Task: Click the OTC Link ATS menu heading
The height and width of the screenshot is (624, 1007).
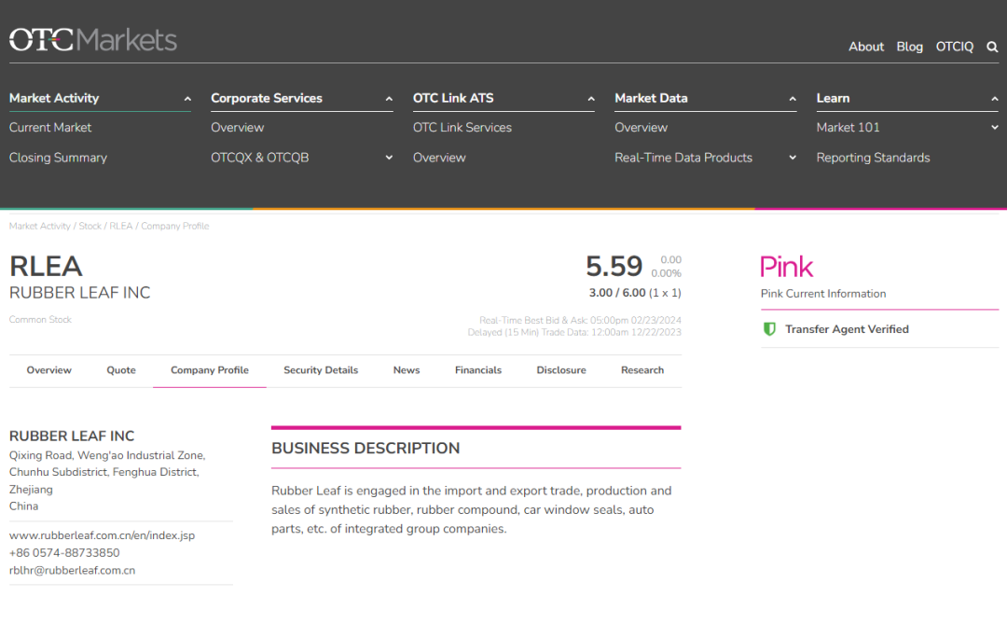Action: (x=453, y=98)
